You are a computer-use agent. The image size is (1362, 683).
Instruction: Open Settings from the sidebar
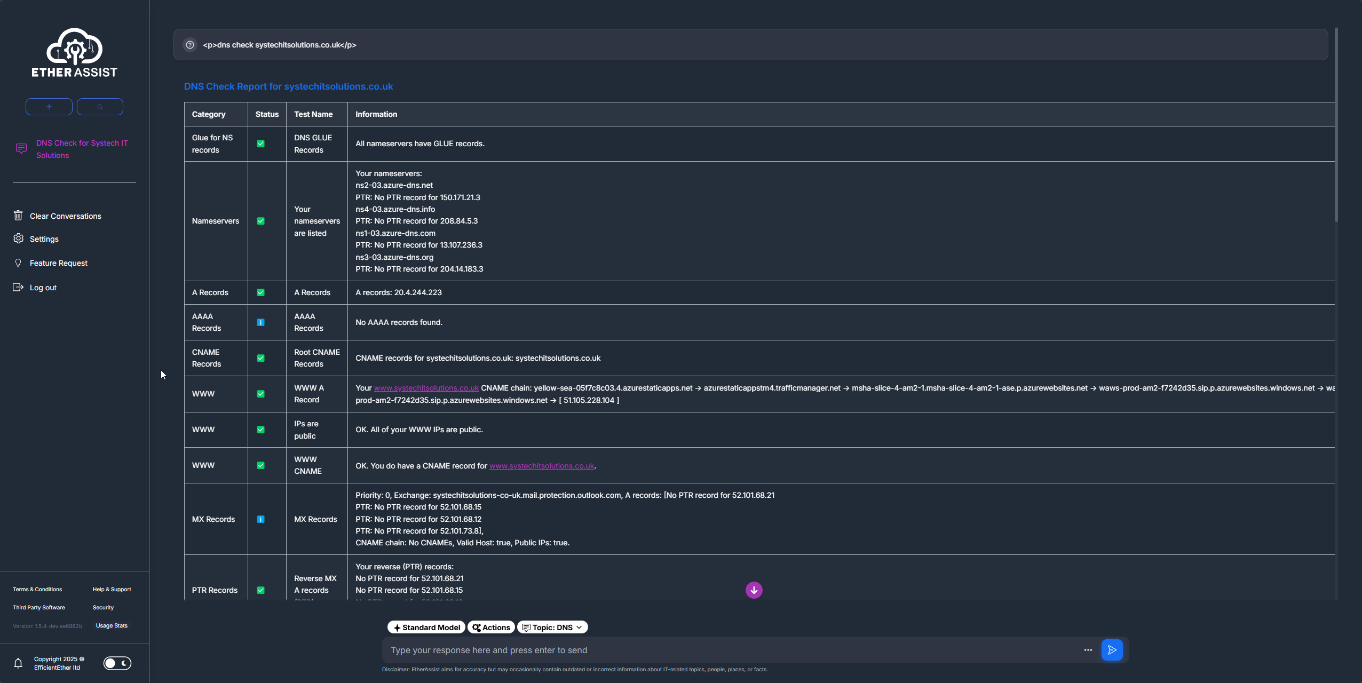tap(44, 239)
